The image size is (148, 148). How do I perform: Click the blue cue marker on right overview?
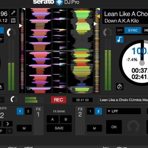99,12
